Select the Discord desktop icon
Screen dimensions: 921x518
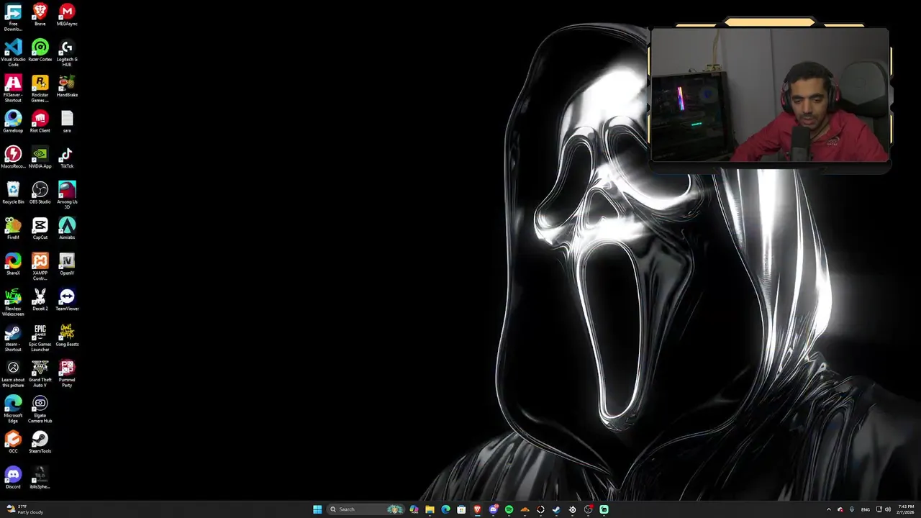(x=13, y=478)
